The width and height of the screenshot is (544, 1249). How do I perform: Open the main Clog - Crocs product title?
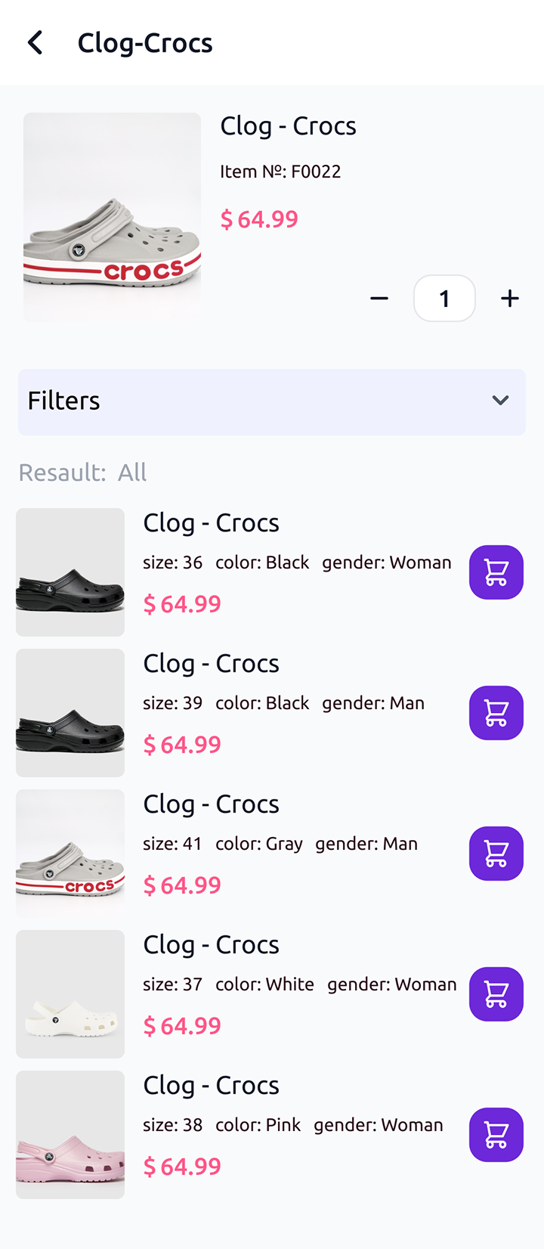pyautogui.click(x=288, y=126)
